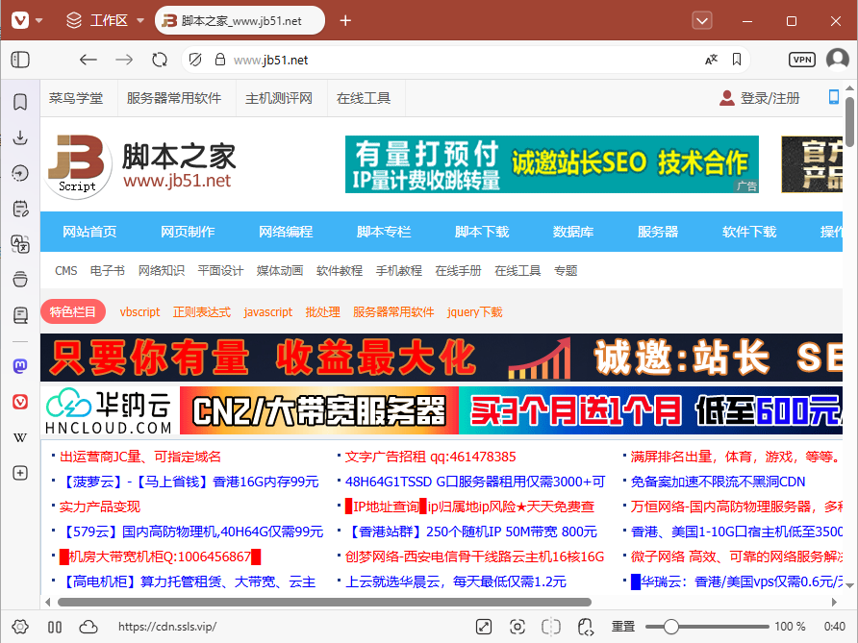858x643 pixels.
Task: Click the 特色栏目 red button
Action: [x=73, y=311]
